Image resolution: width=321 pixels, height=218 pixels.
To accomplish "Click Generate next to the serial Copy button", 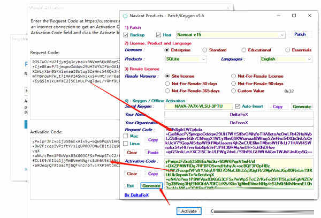I will [x=302, y=107].
